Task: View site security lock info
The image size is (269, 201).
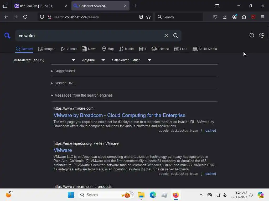Action: (x=49, y=17)
